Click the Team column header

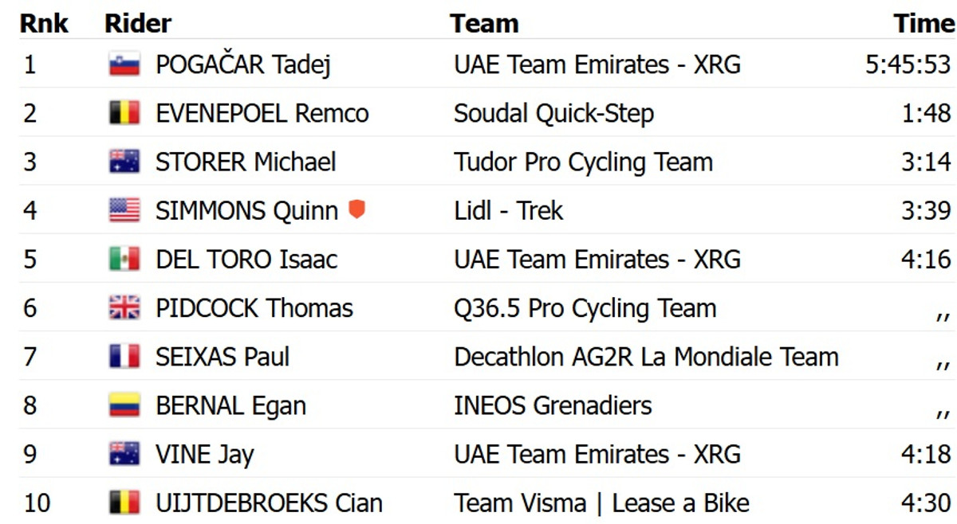click(x=484, y=24)
